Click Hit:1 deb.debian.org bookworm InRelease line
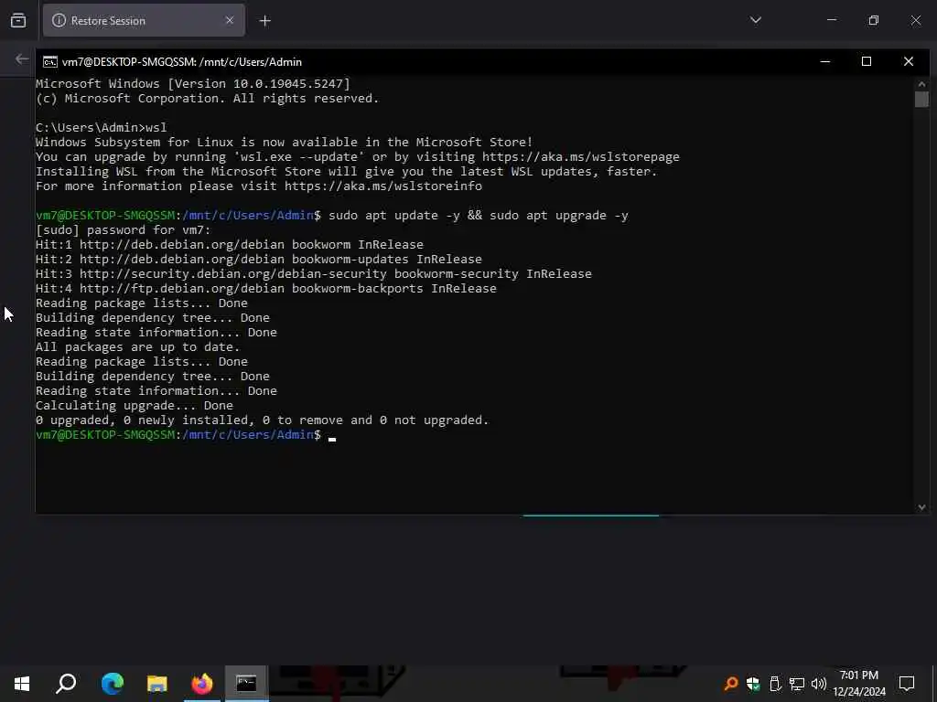Viewport: 937px width, 702px height. tap(229, 245)
